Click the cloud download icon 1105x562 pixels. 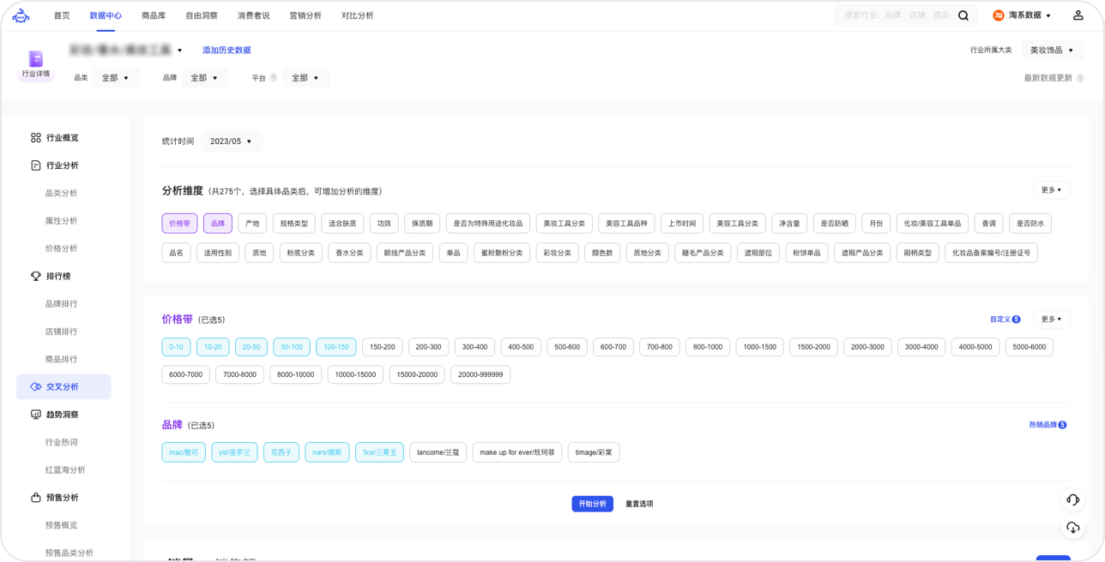pyautogui.click(x=1072, y=528)
